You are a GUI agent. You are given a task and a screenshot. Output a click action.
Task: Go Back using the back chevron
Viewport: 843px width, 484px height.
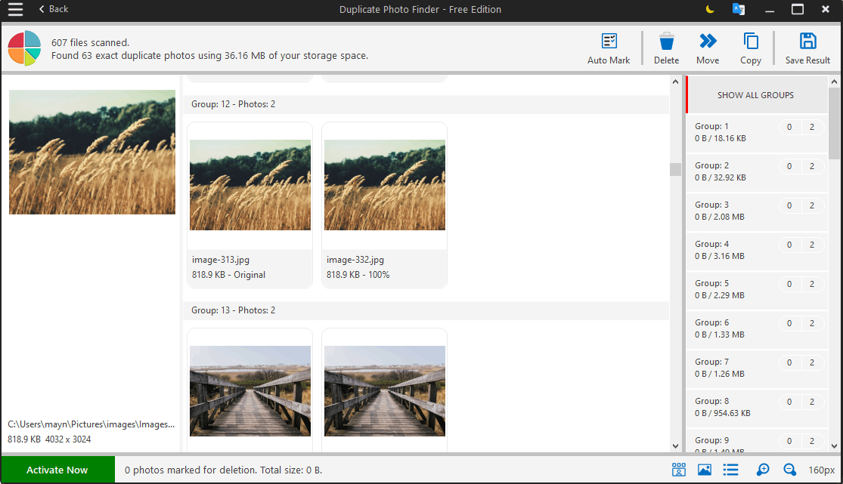point(53,9)
